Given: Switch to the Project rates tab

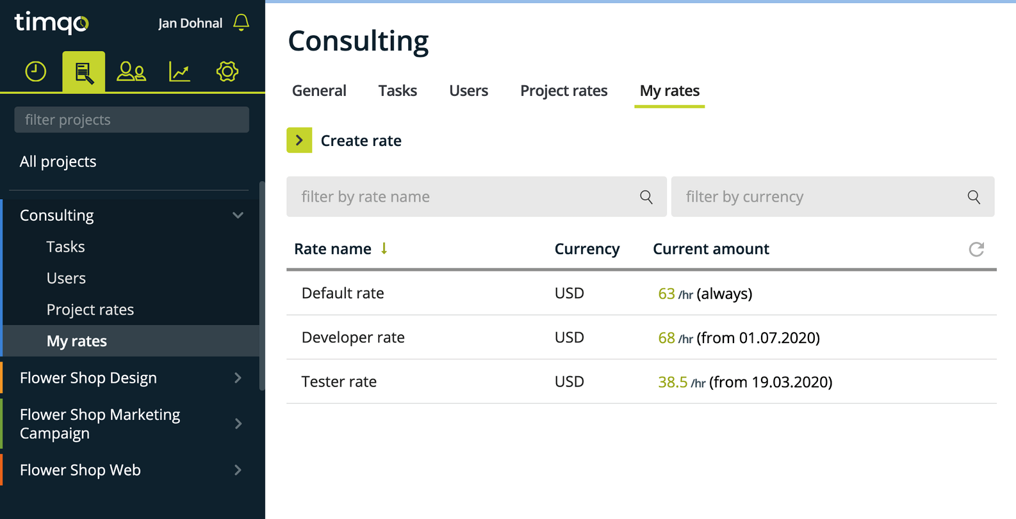Looking at the screenshot, I should [x=564, y=91].
